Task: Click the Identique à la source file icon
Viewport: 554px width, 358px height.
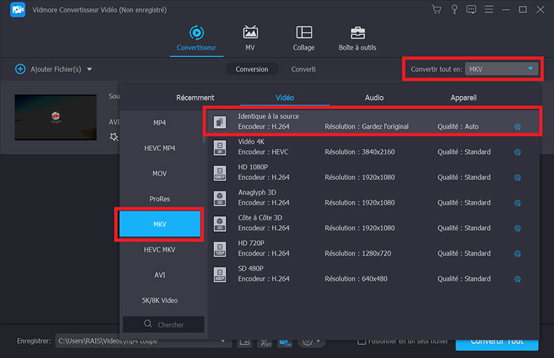Action: click(x=220, y=123)
